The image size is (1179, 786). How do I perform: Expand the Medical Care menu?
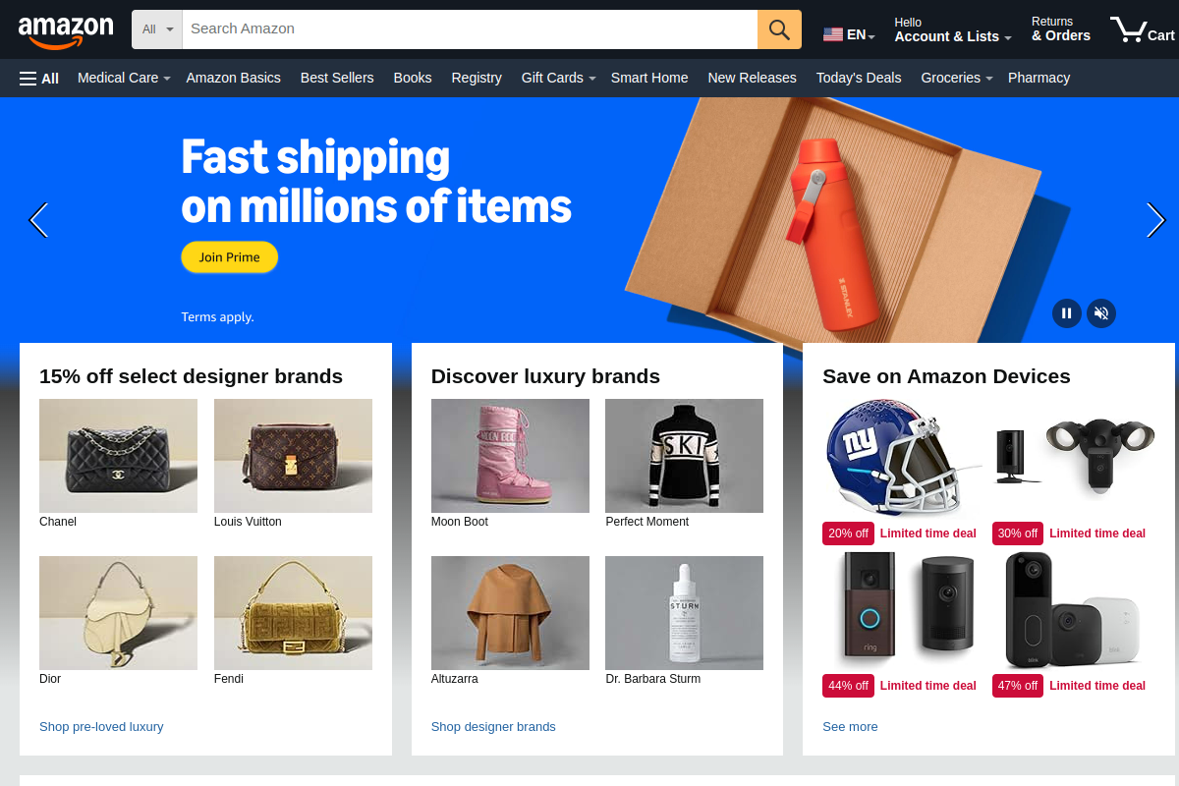[124, 78]
